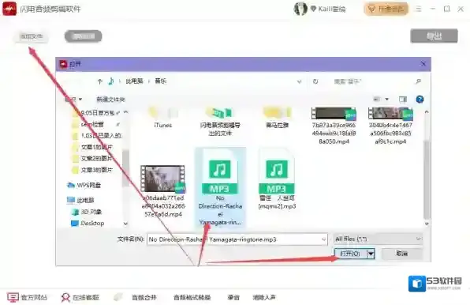Open the main menu hamburger icon
The height and width of the screenshot is (305, 470).
coord(419,9)
